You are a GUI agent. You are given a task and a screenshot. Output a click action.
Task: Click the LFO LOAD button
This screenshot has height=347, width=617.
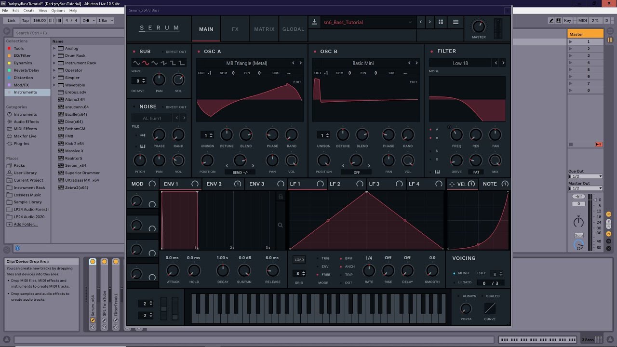pyautogui.click(x=299, y=259)
